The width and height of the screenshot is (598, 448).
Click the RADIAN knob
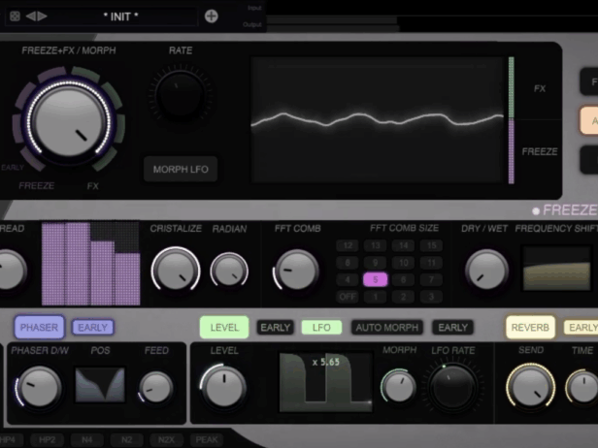pyautogui.click(x=229, y=272)
